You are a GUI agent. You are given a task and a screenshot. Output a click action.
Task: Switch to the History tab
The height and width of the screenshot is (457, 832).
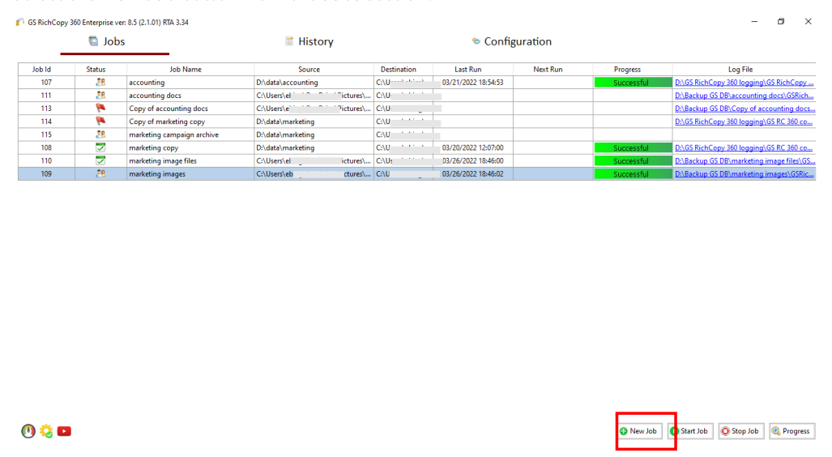[309, 41]
